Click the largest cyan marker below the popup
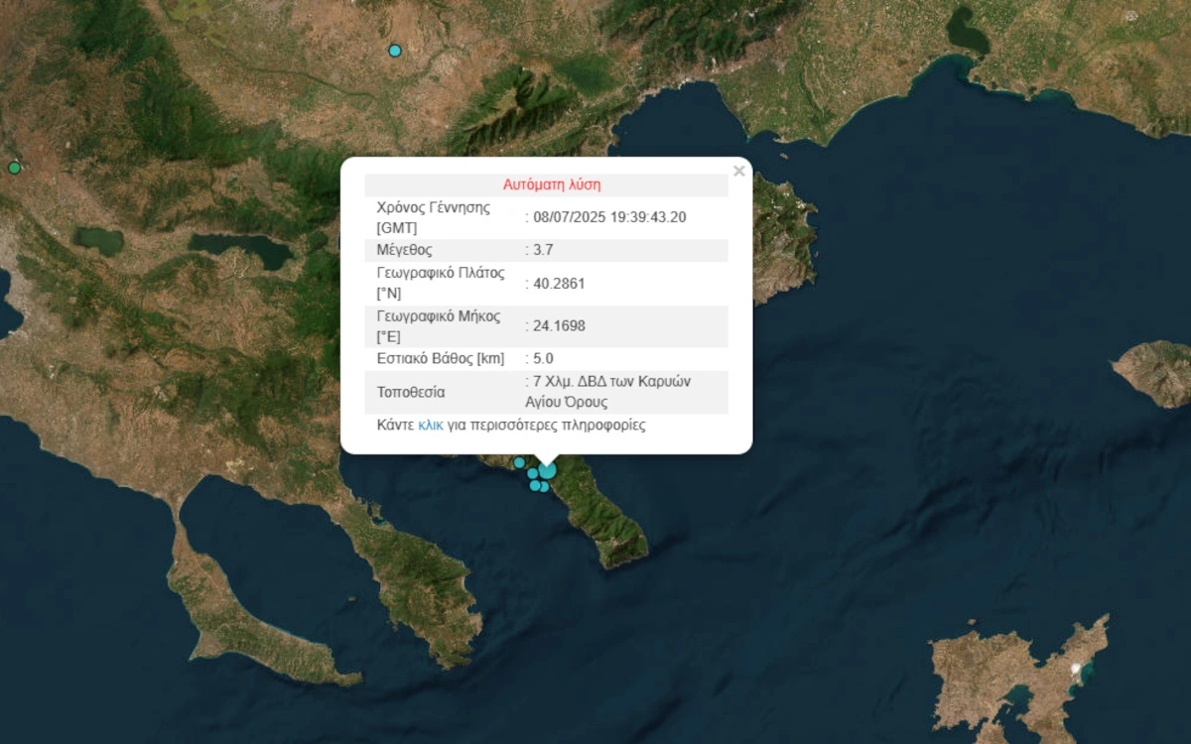The image size is (1191, 744). (547, 470)
